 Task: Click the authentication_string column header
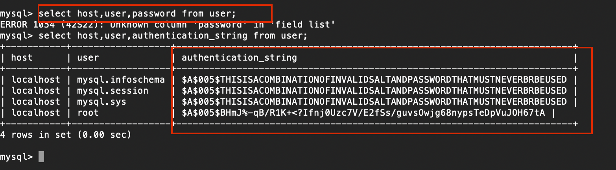point(239,58)
